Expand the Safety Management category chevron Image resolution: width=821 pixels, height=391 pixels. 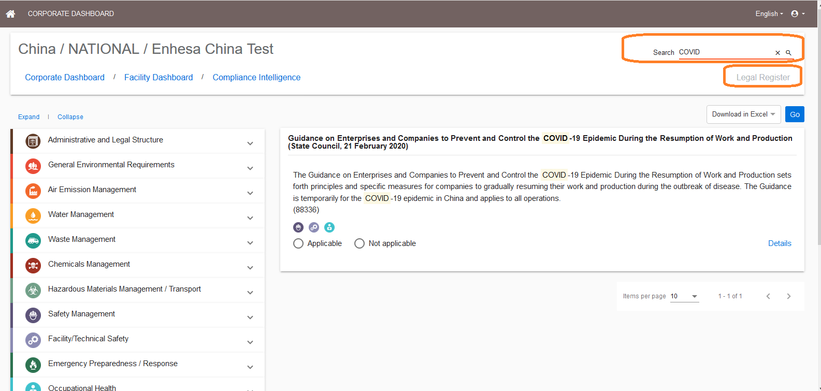250,317
